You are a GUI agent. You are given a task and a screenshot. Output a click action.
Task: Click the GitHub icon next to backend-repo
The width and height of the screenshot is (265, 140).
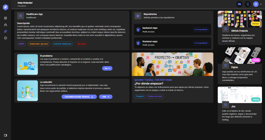coord(138,29)
